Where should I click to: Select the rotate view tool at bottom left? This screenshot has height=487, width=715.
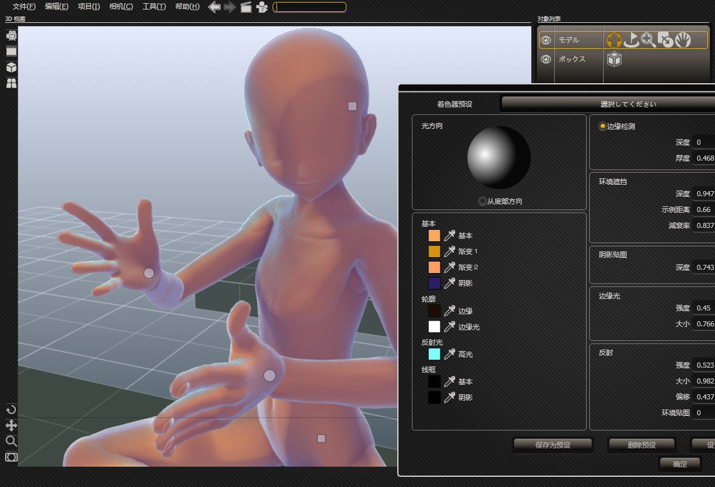(x=11, y=410)
